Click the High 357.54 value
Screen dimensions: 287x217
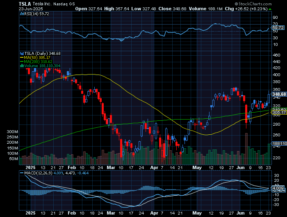[x=116, y=9]
